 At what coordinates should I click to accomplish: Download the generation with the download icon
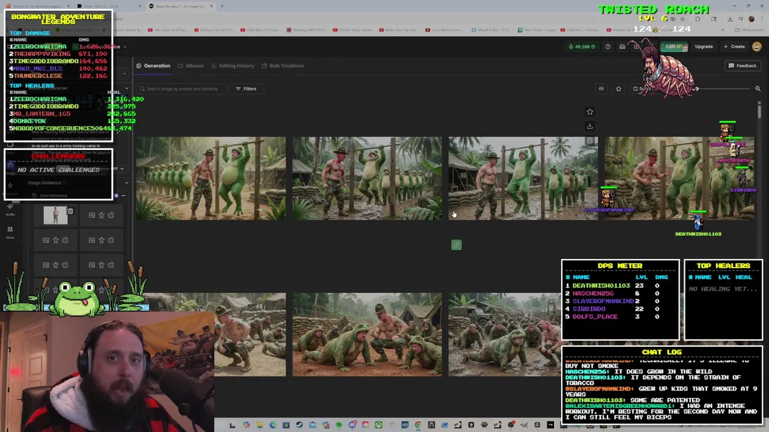(x=589, y=126)
